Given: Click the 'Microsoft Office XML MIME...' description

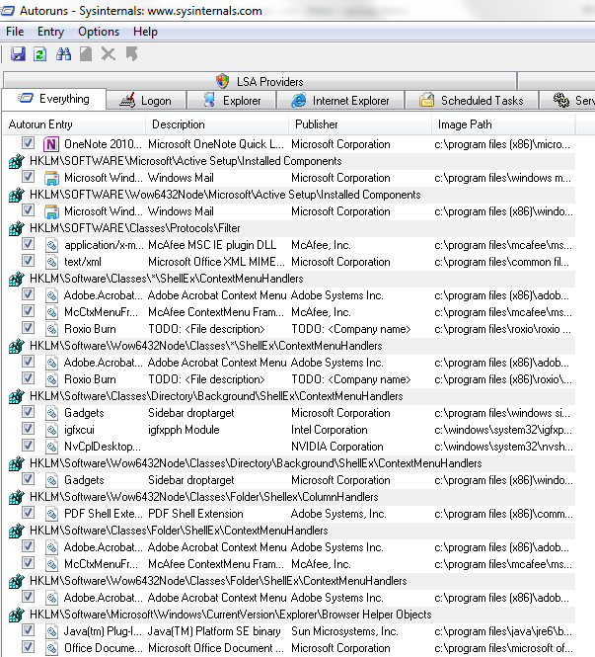Looking at the screenshot, I should (216, 262).
